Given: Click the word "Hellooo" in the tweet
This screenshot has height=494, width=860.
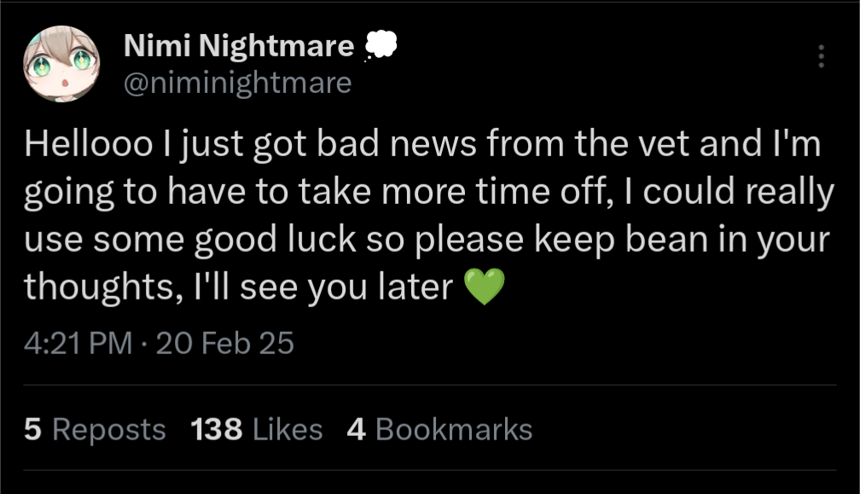Looking at the screenshot, I should [77, 146].
